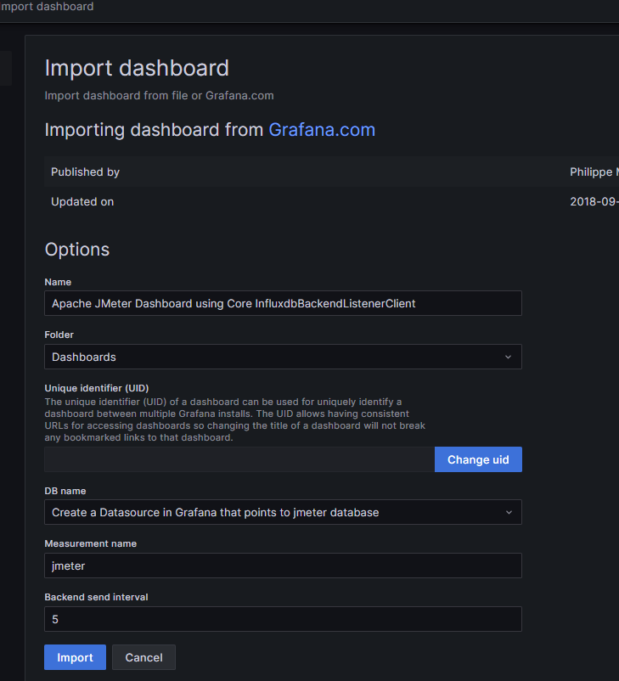This screenshot has width=619, height=681.
Task: Click the 'Backend send interval' label
Action: [x=96, y=597]
